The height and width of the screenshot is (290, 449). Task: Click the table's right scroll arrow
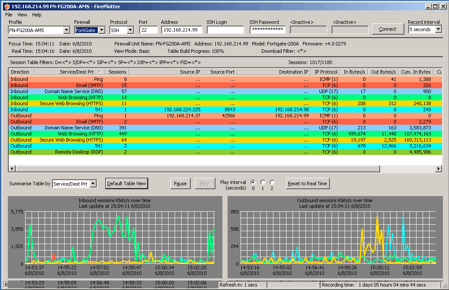click(x=439, y=168)
